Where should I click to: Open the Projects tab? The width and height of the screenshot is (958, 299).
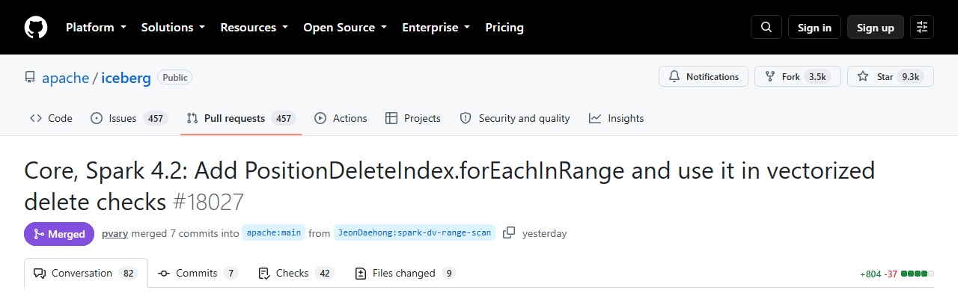pos(413,118)
